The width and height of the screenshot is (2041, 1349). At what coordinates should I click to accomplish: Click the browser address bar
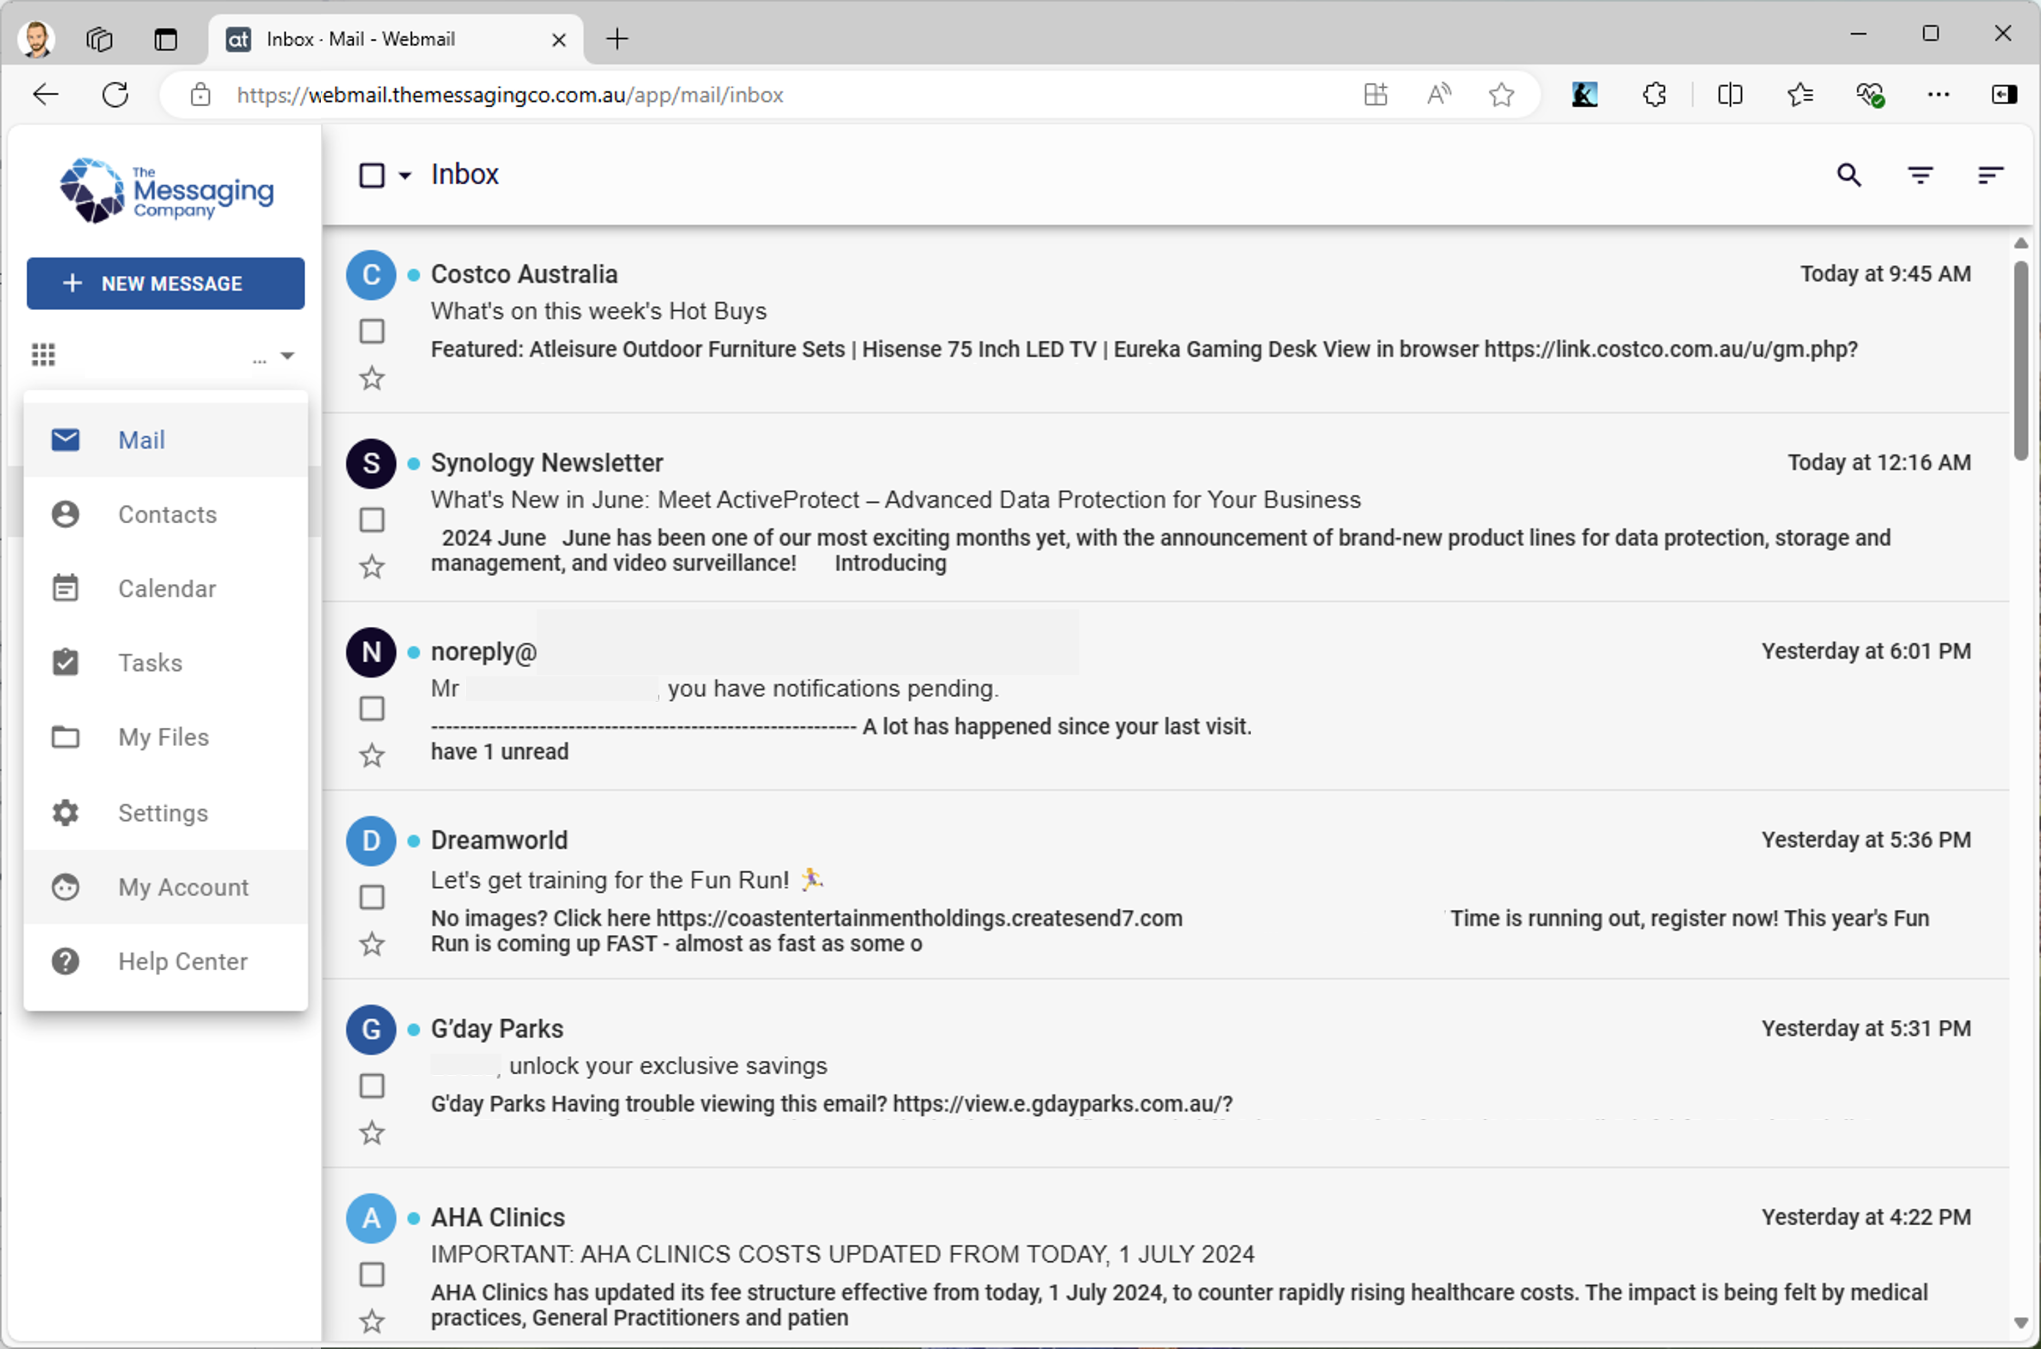(x=516, y=95)
